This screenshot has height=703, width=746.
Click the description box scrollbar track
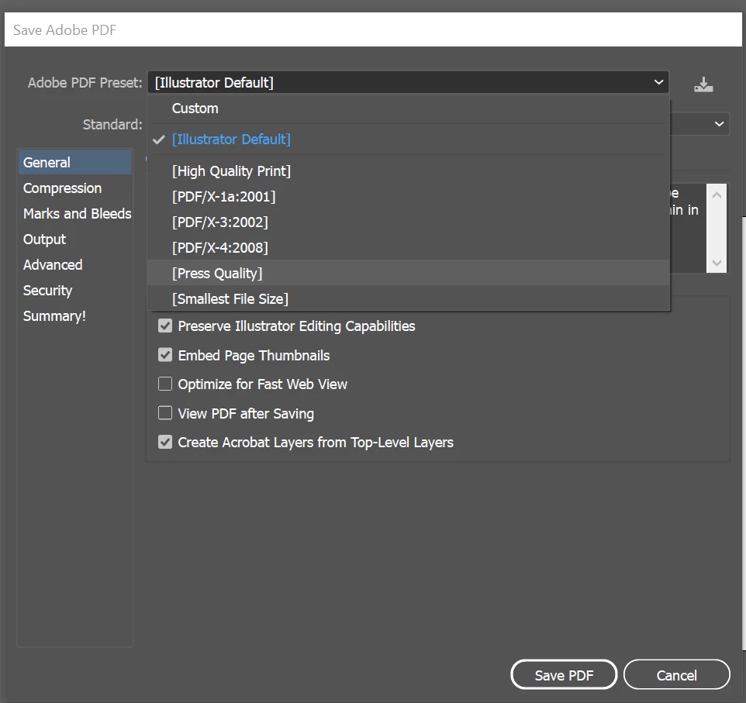coord(717,229)
